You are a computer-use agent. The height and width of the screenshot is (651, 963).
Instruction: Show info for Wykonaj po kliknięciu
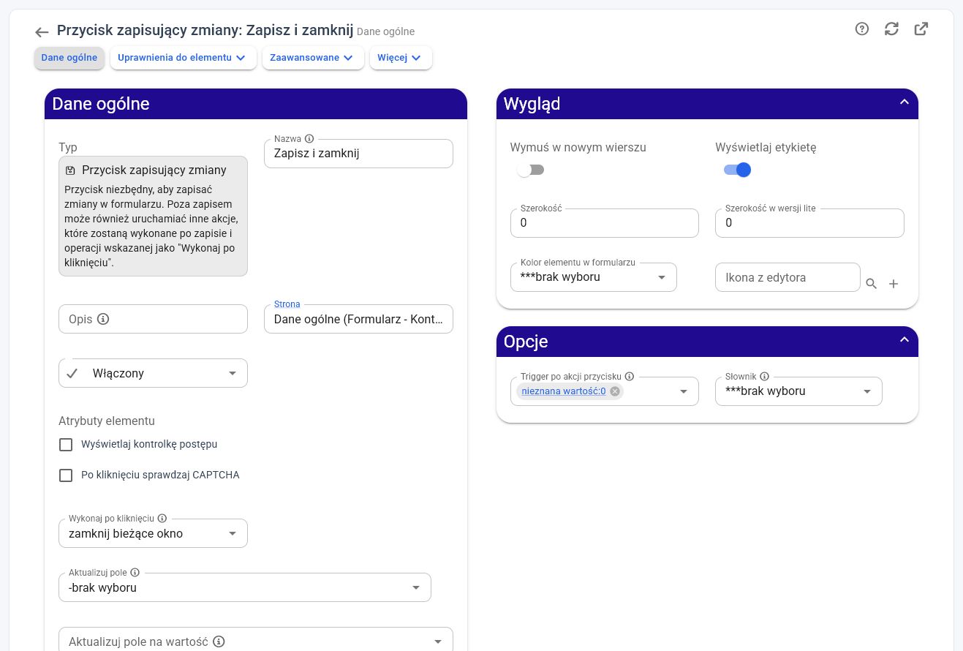point(162,519)
